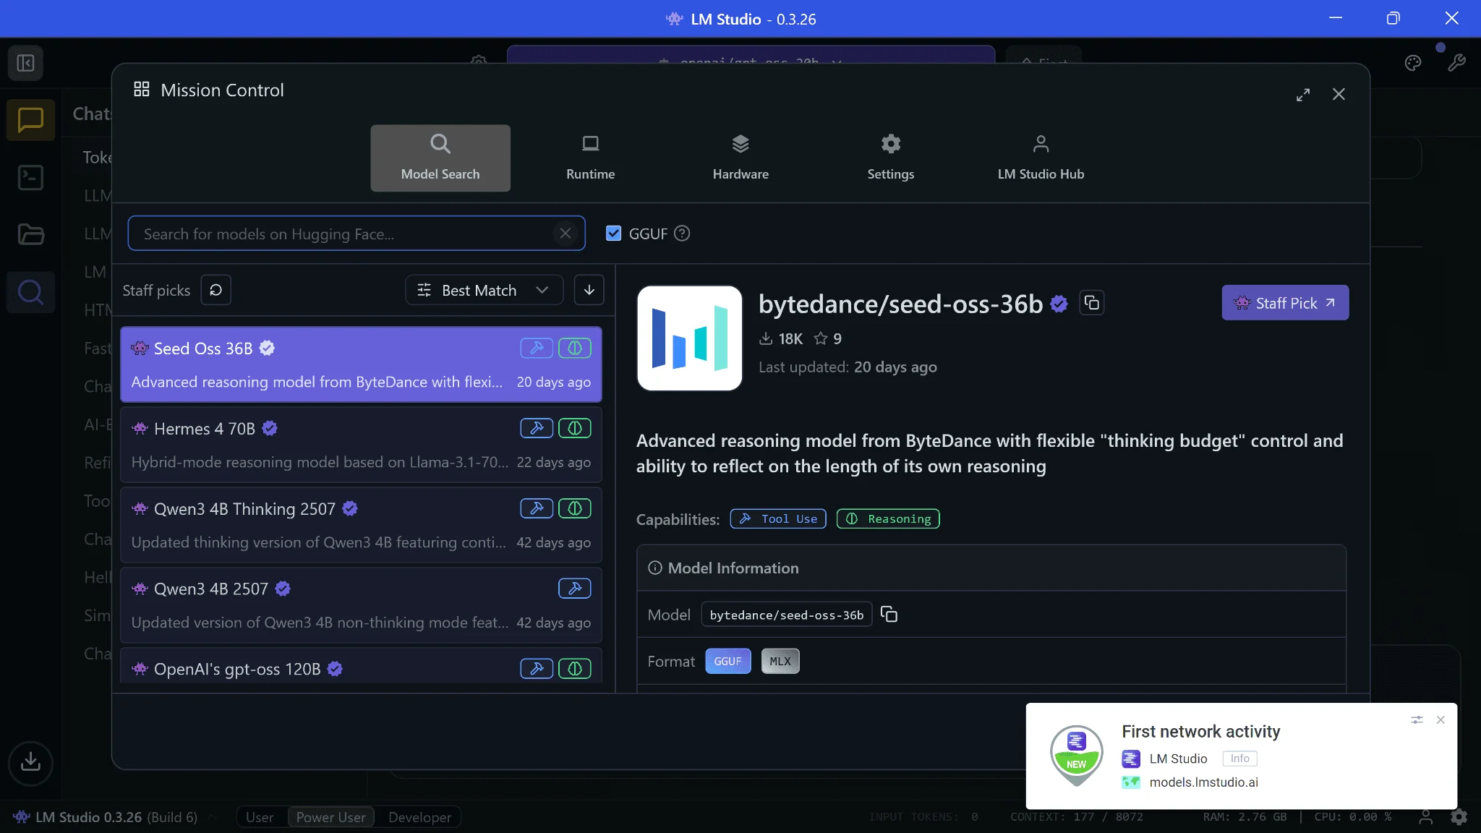Uncheck the GGUF filter checkbox
This screenshot has width=1481, height=833.
coord(613,234)
